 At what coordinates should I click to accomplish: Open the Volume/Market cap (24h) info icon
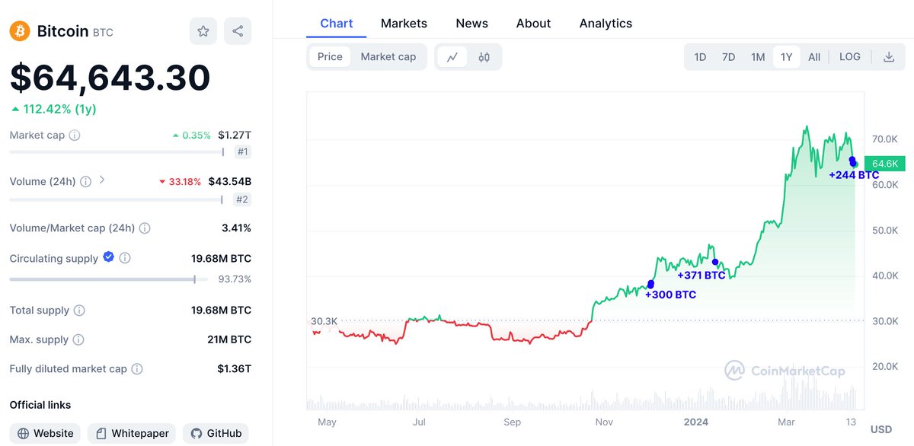[145, 228]
